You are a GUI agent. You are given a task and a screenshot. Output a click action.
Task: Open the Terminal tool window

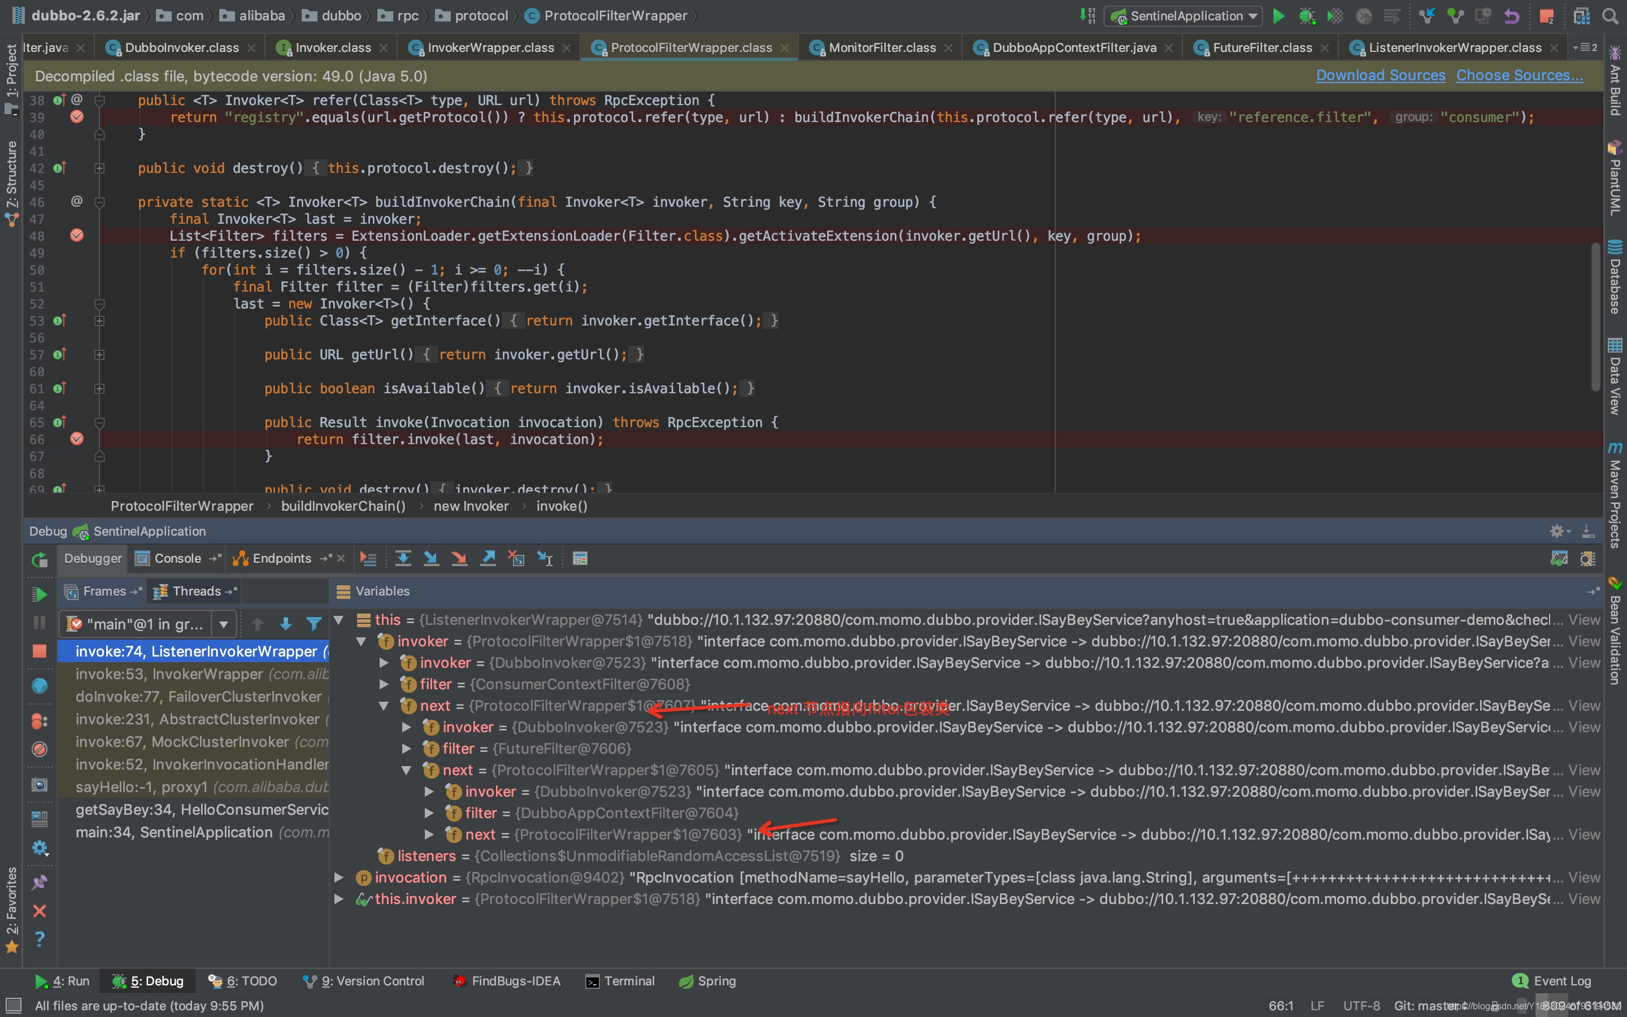pyautogui.click(x=620, y=981)
